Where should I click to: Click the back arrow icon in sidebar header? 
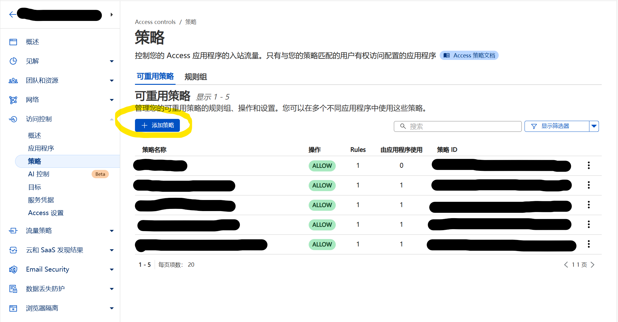[x=12, y=14]
